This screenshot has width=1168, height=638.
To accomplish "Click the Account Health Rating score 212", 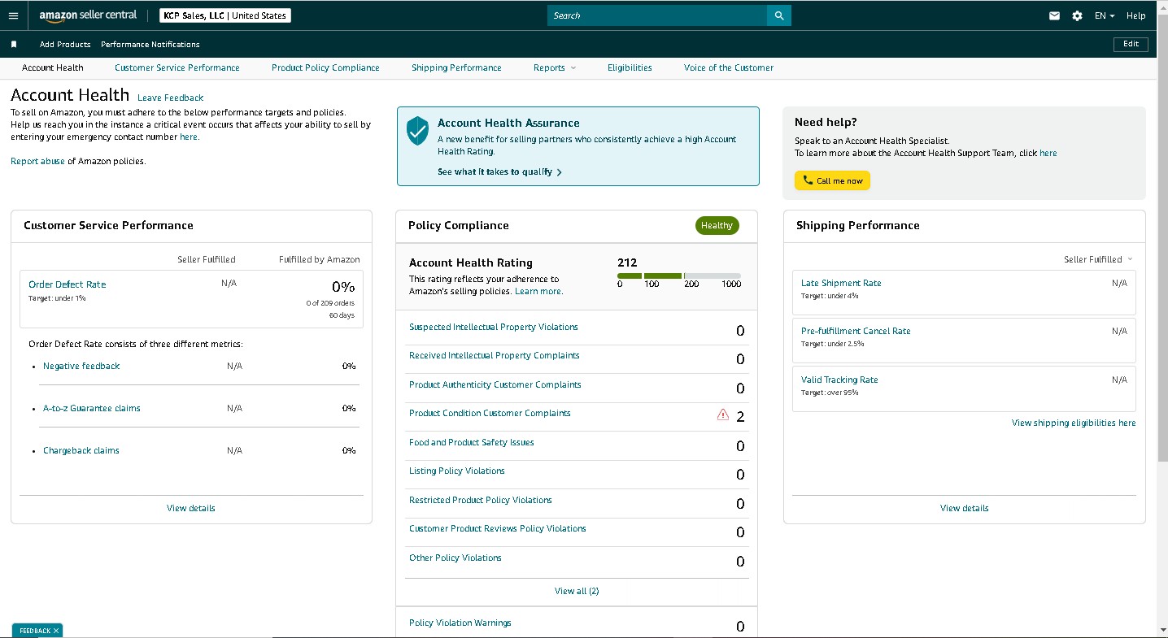I will coord(627,263).
